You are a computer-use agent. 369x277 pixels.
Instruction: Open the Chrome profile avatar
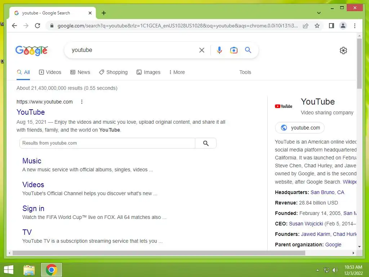pyautogui.click(x=343, y=26)
